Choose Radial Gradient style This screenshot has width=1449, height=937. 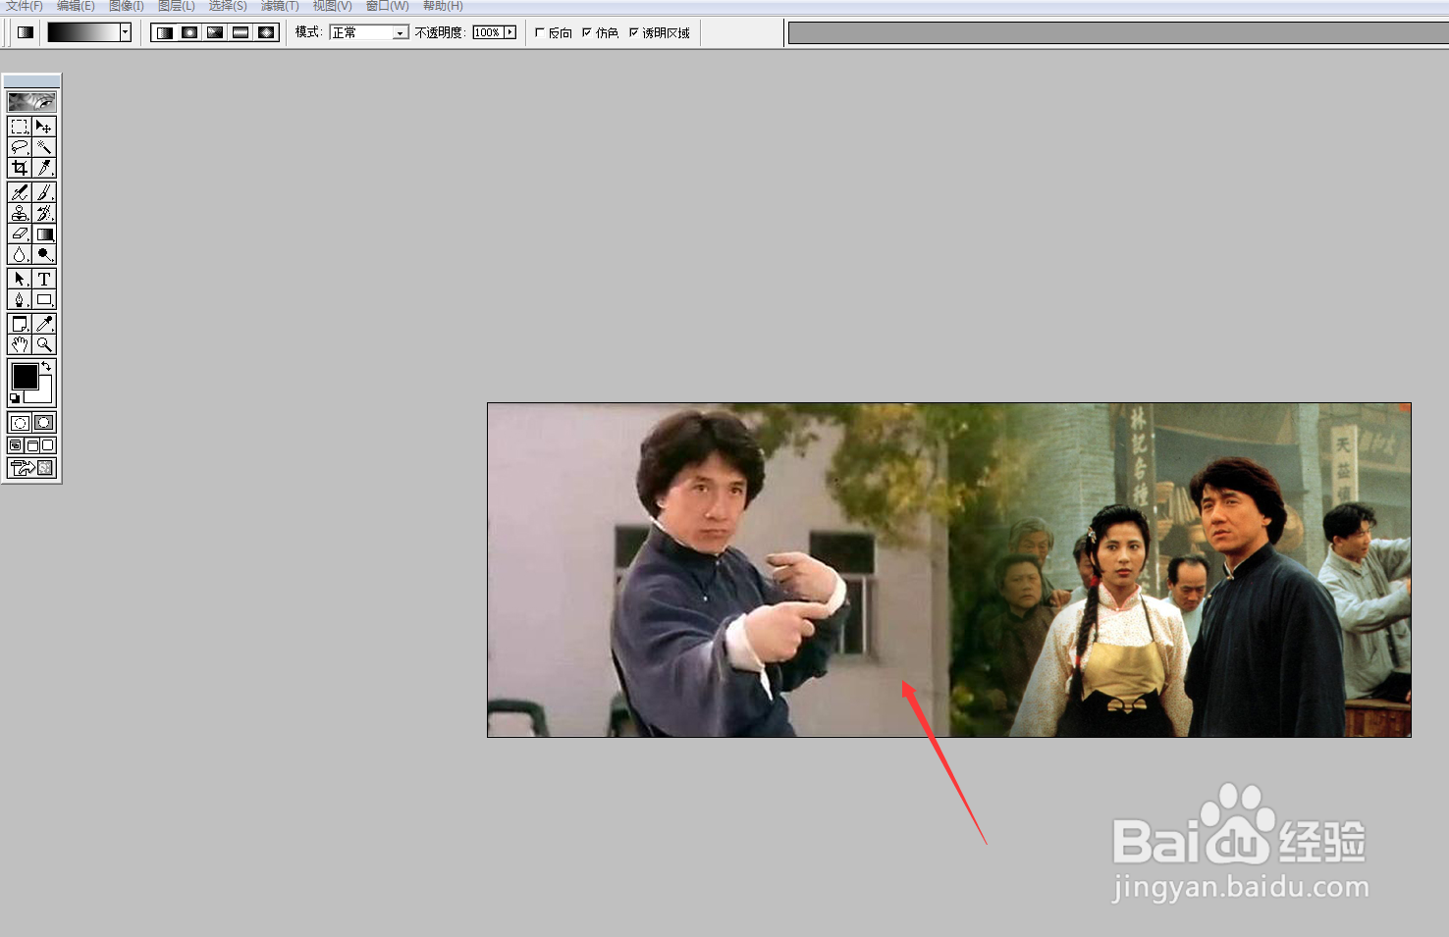click(189, 32)
